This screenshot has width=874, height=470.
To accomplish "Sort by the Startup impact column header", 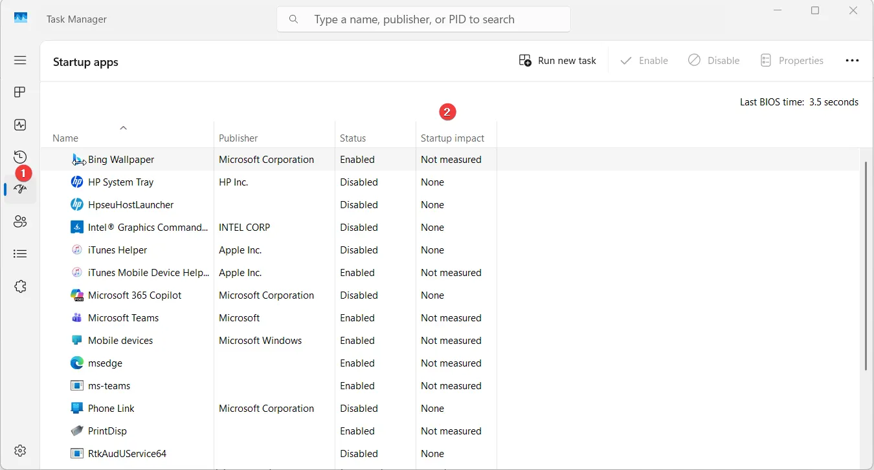I will coord(453,138).
